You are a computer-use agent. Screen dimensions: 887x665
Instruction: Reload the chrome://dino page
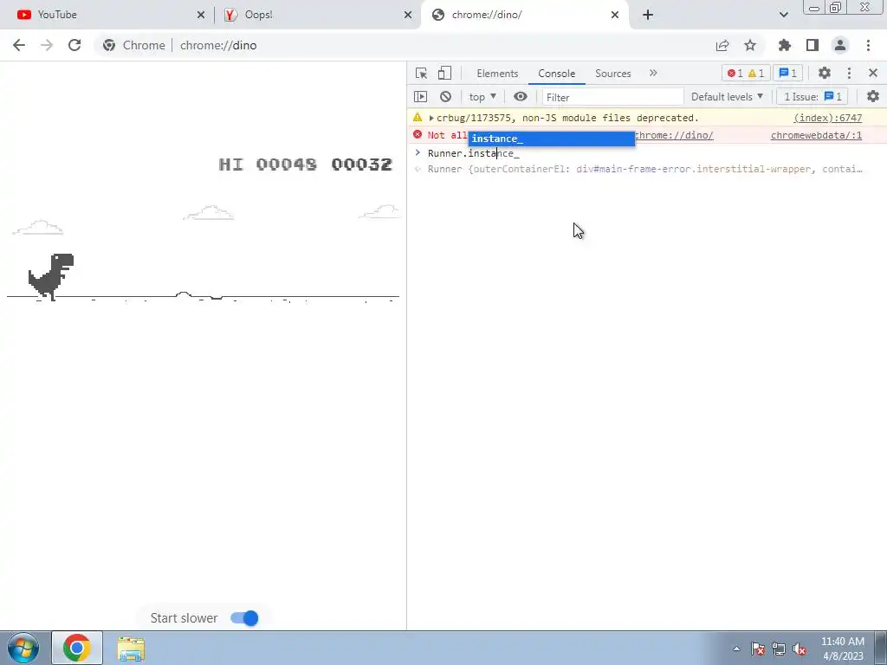74,45
